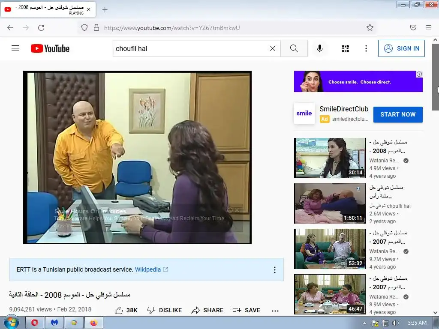Open more actions ellipsis below video

(x=275, y=311)
